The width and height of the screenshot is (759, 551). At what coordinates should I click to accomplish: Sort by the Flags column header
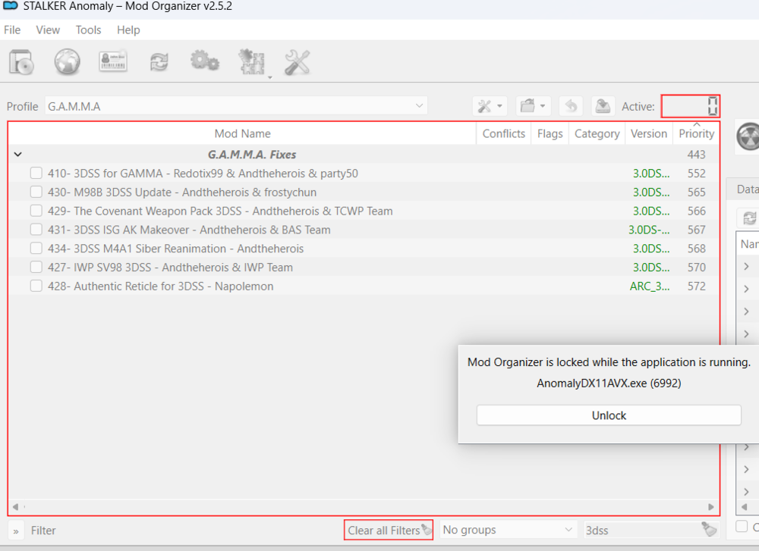550,134
